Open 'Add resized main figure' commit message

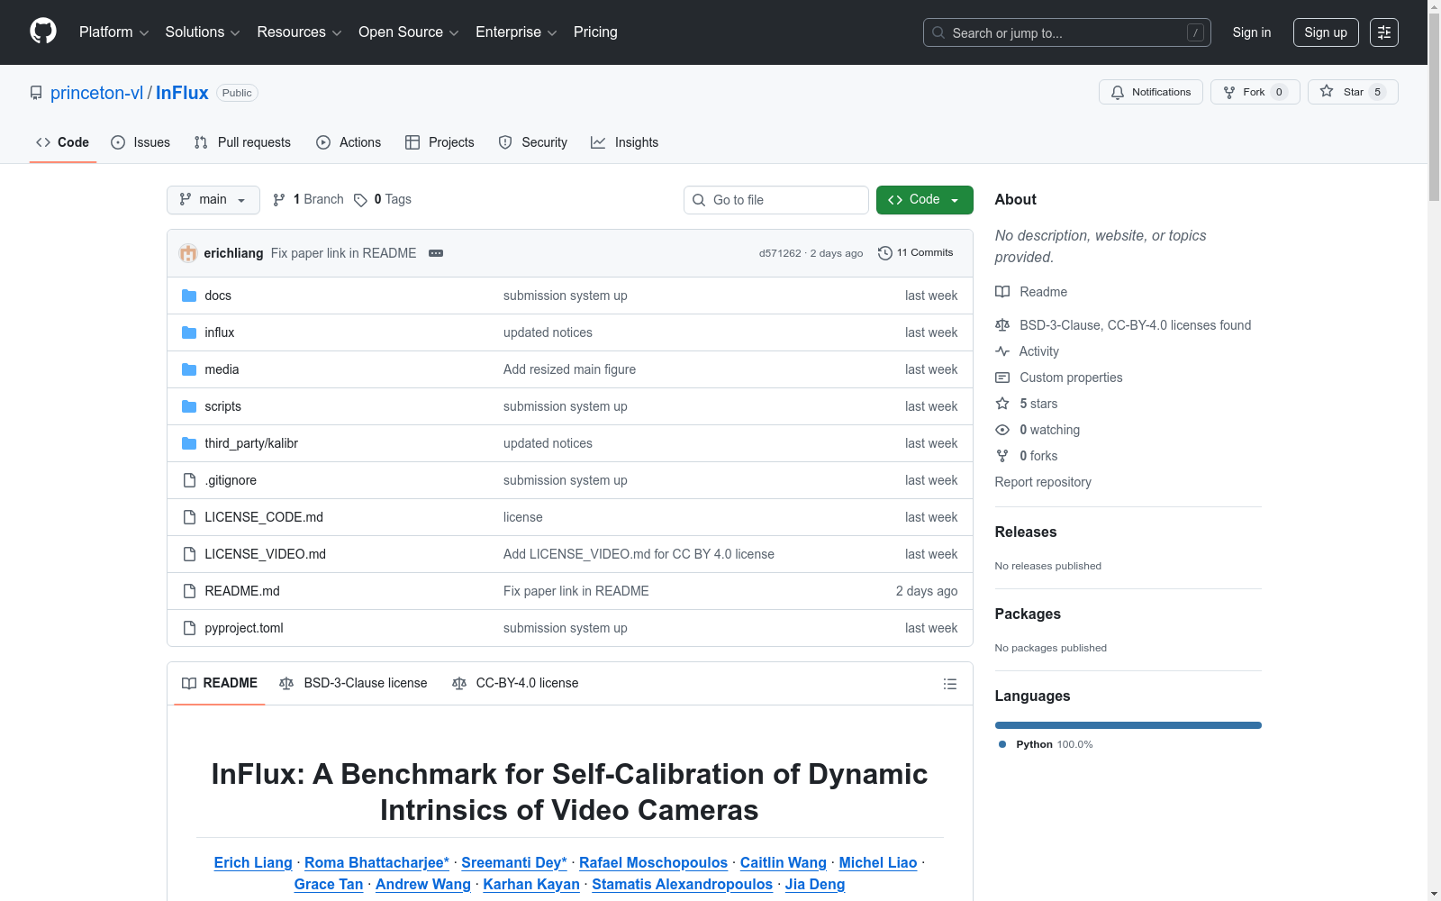coord(569,369)
